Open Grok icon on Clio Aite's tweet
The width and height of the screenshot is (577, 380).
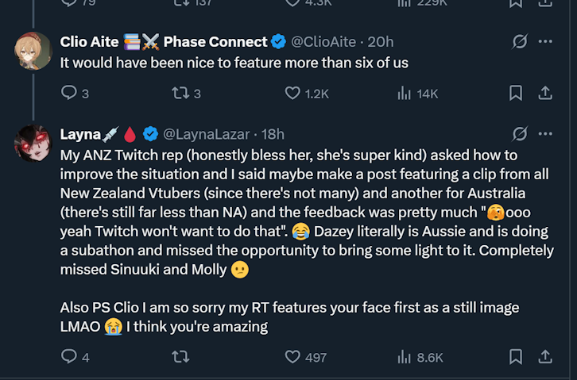point(520,41)
